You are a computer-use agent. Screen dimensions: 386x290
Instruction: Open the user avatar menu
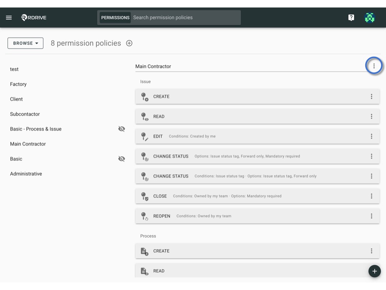point(369,17)
